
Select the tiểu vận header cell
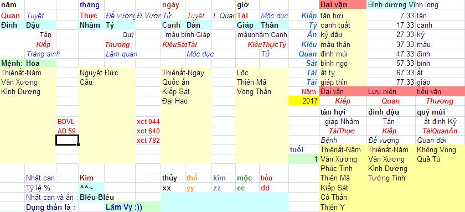440,92
